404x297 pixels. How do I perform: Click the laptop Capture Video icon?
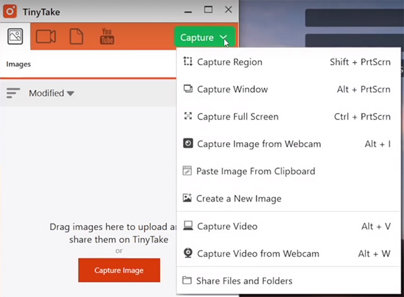pos(188,226)
